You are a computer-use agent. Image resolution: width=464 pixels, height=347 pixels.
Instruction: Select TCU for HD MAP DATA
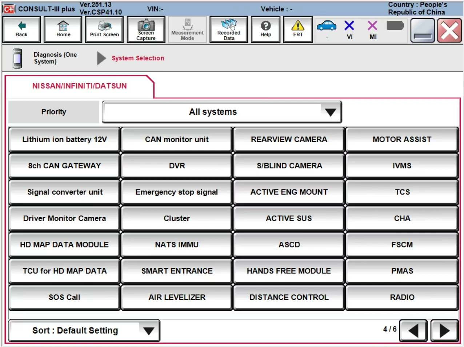pyautogui.click(x=64, y=271)
